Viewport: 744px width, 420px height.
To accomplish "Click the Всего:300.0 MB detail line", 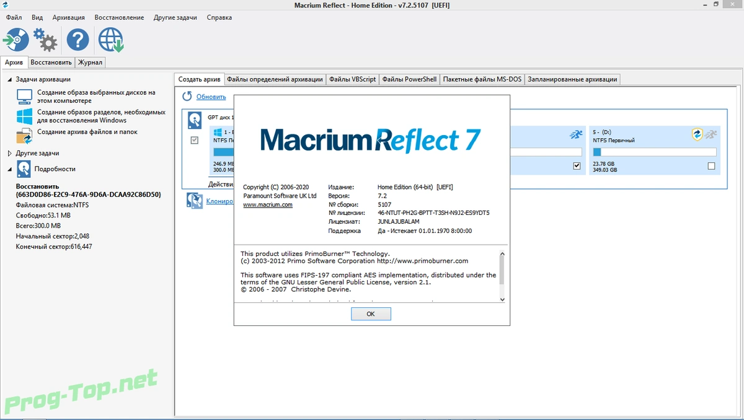I will (39, 225).
